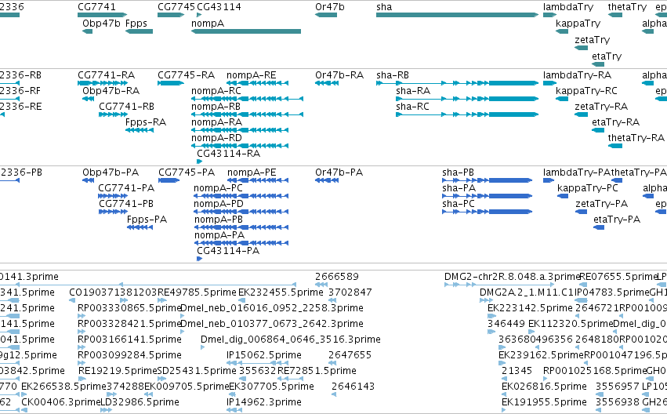The width and height of the screenshot is (667, 414).
Task: Select the sha-PB protein label
Action: [x=458, y=172]
